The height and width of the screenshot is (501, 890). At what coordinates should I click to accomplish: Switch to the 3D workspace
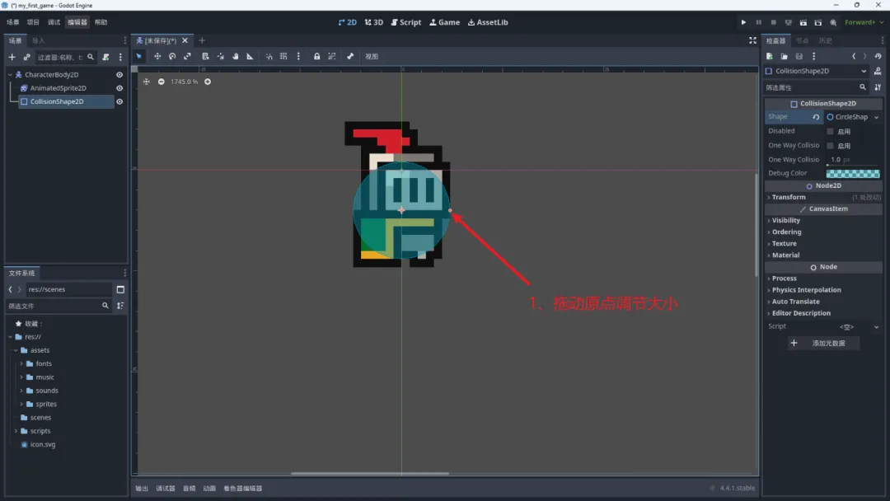click(374, 22)
